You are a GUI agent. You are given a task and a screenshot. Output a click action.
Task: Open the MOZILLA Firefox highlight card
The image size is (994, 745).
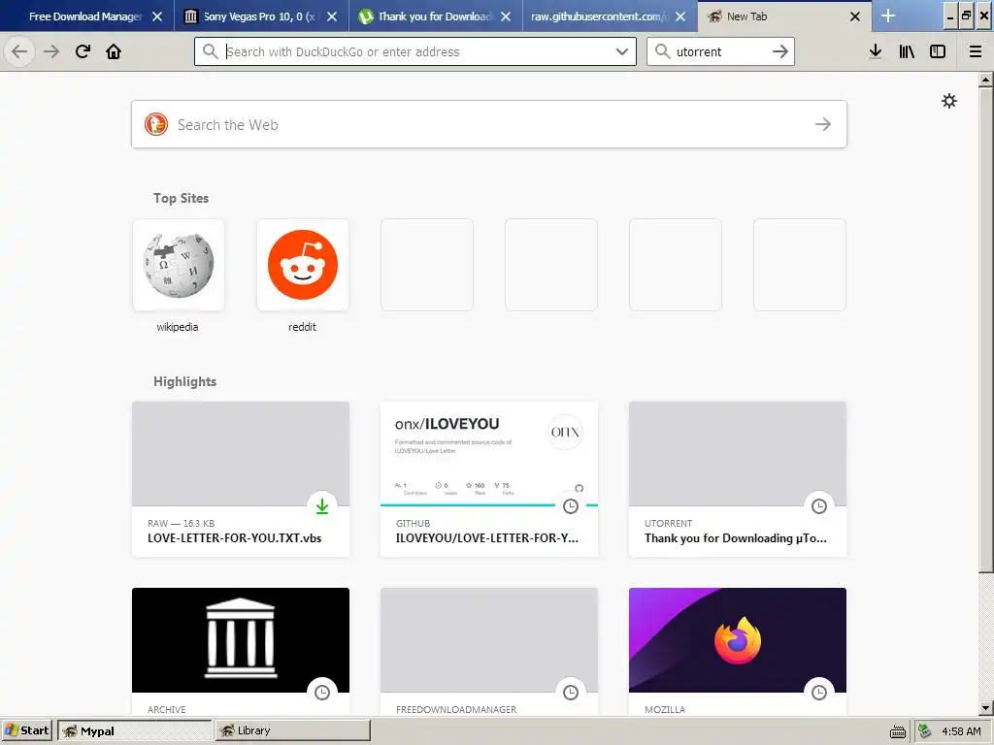point(738,651)
